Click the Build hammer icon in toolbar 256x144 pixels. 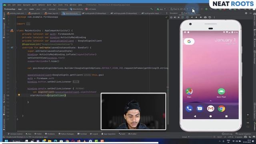tap(152, 9)
